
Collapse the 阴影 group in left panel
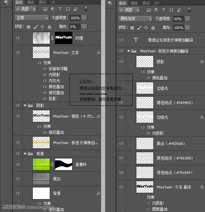pyautogui.click(x=25, y=106)
